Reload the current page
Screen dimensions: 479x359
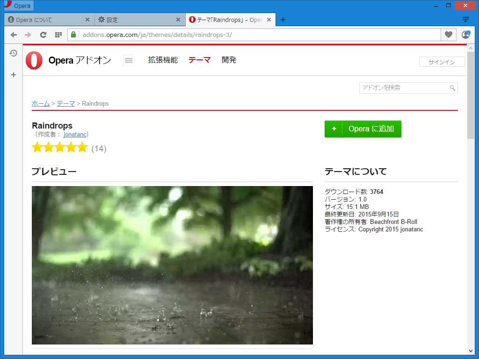43,35
